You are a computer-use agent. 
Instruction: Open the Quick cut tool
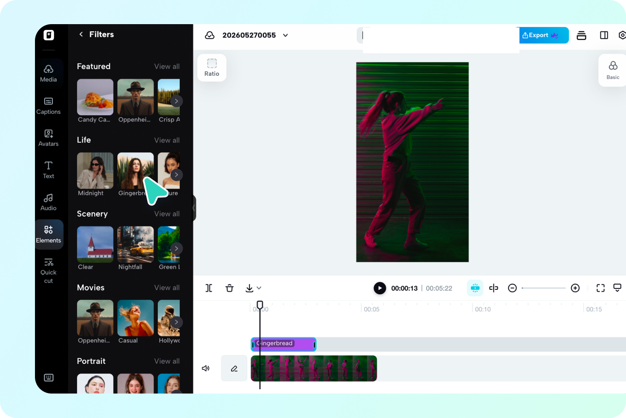tap(49, 271)
